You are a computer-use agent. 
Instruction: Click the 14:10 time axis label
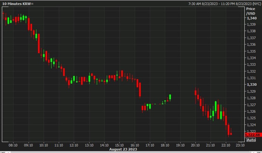[104, 145]
